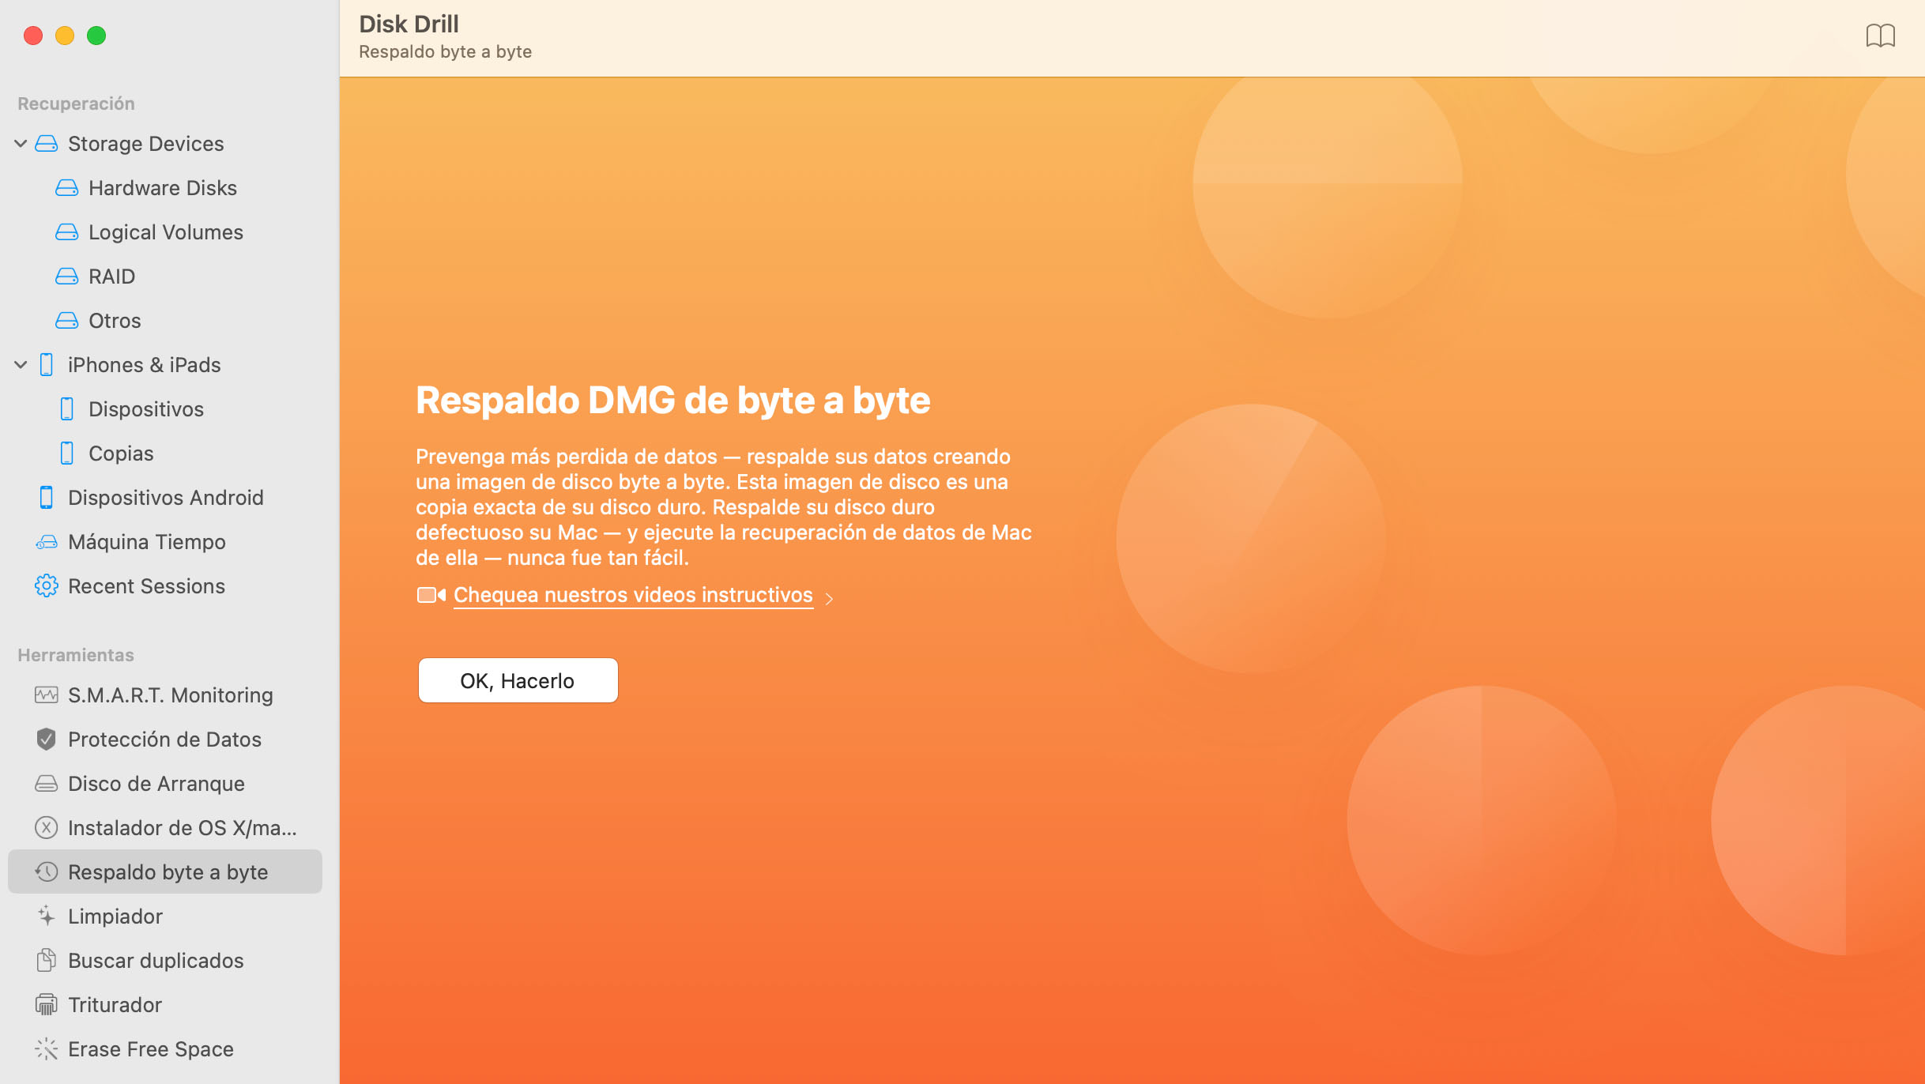1925x1084 pixels.
Task: Select Recent Sessions menu item
Action: pos(147,585)
